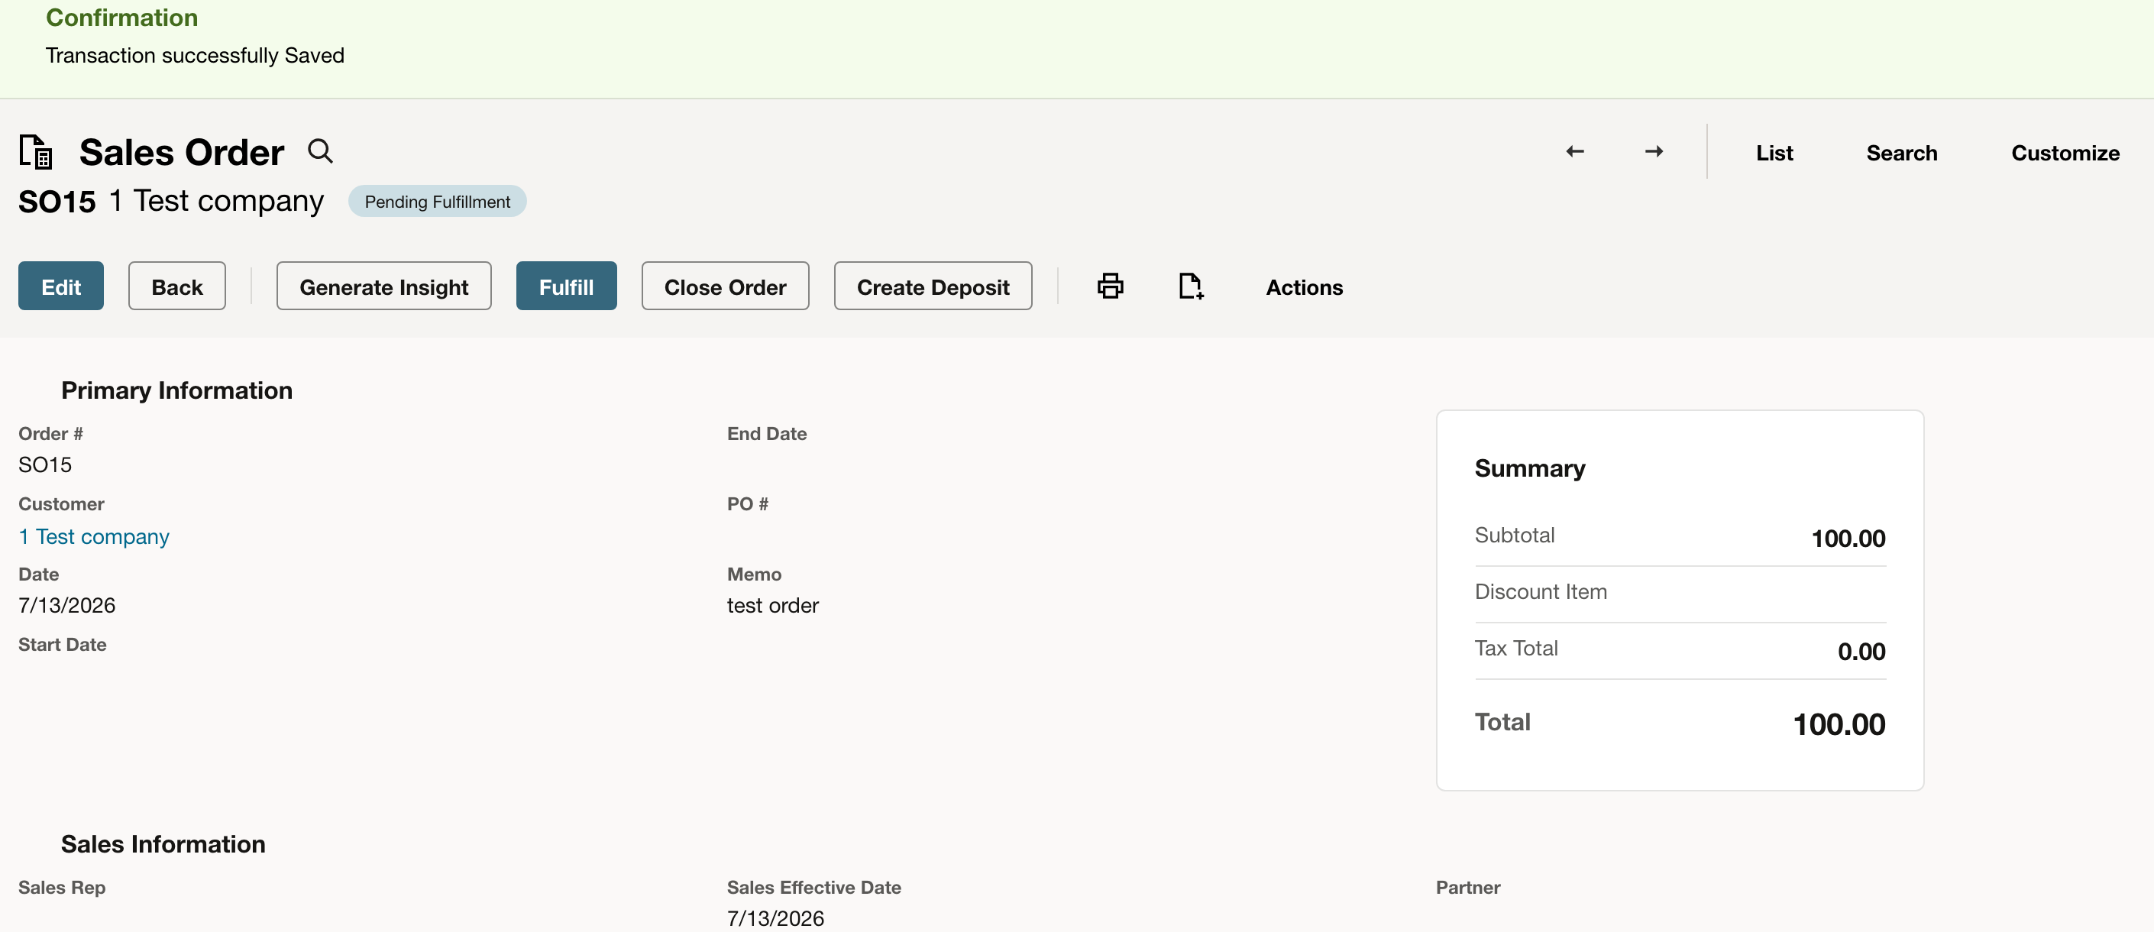Click the Pending Fulfillment status badge

coord(438,202)
